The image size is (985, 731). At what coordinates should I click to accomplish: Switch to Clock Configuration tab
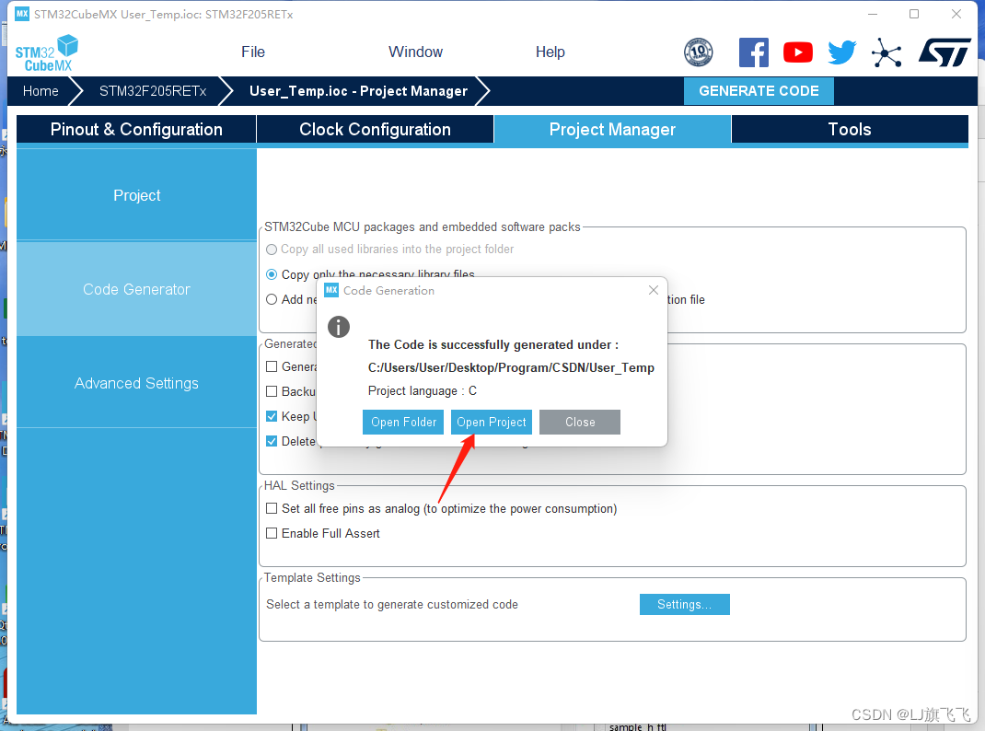pos(375,130)
